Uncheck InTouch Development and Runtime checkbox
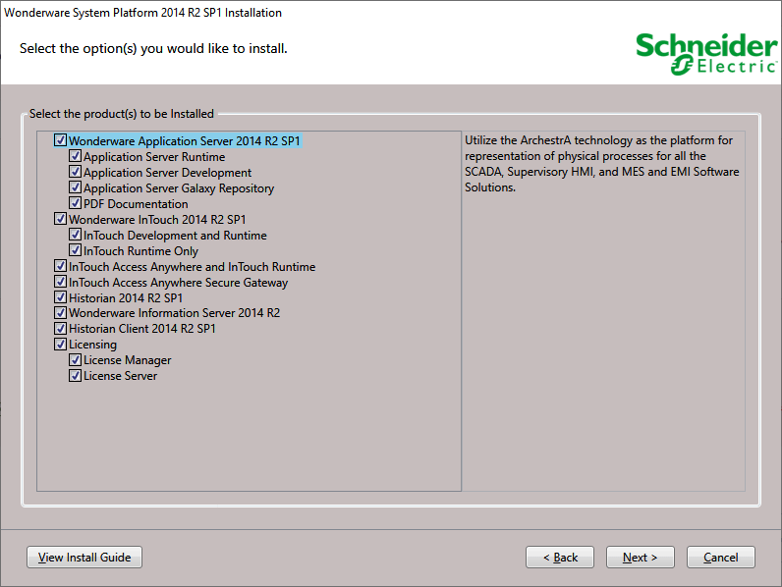 (76, 235)
